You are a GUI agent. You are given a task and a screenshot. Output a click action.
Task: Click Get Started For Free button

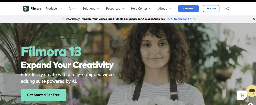pyautogui.click(x=43, y=95)
